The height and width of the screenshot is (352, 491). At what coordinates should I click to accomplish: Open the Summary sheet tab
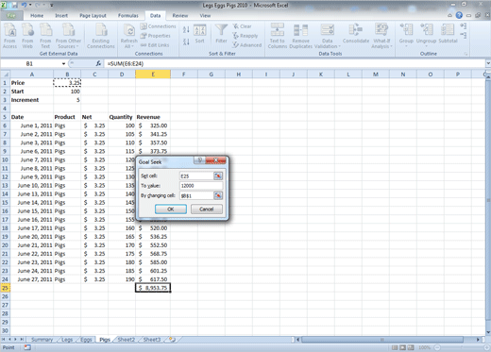[42, 340]
